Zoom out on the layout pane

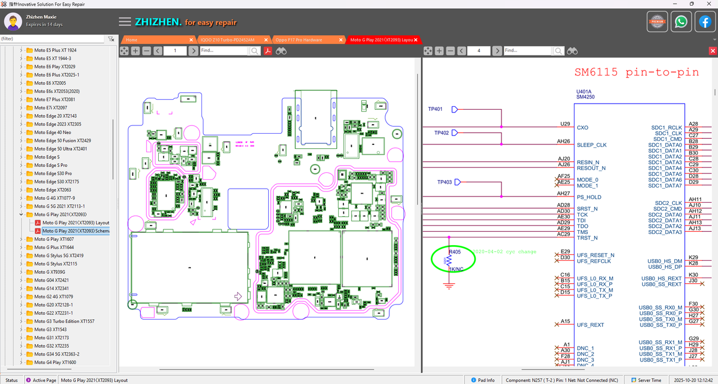pos(146,51)
